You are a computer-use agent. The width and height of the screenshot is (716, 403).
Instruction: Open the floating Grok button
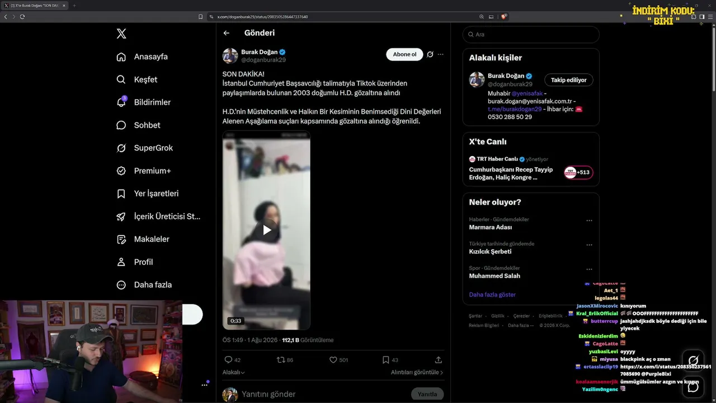(x=693, y=360)
